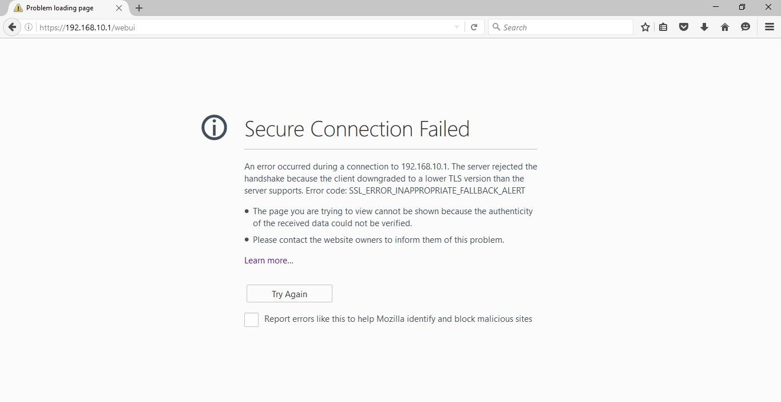Close the Problem loading page tab
Screen dimensions: 781x402
(119, 8)
